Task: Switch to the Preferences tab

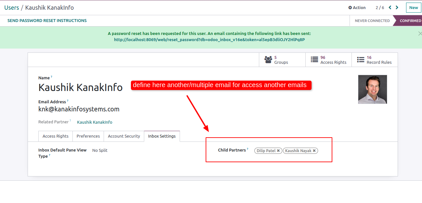Action: pos(88,136)
